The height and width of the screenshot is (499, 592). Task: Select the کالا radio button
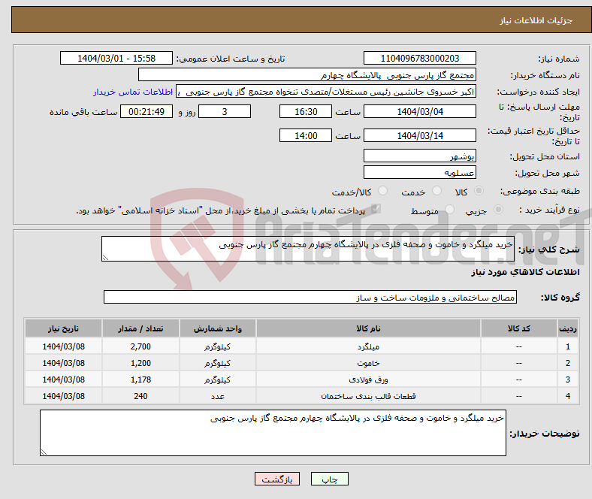point(479,192)
